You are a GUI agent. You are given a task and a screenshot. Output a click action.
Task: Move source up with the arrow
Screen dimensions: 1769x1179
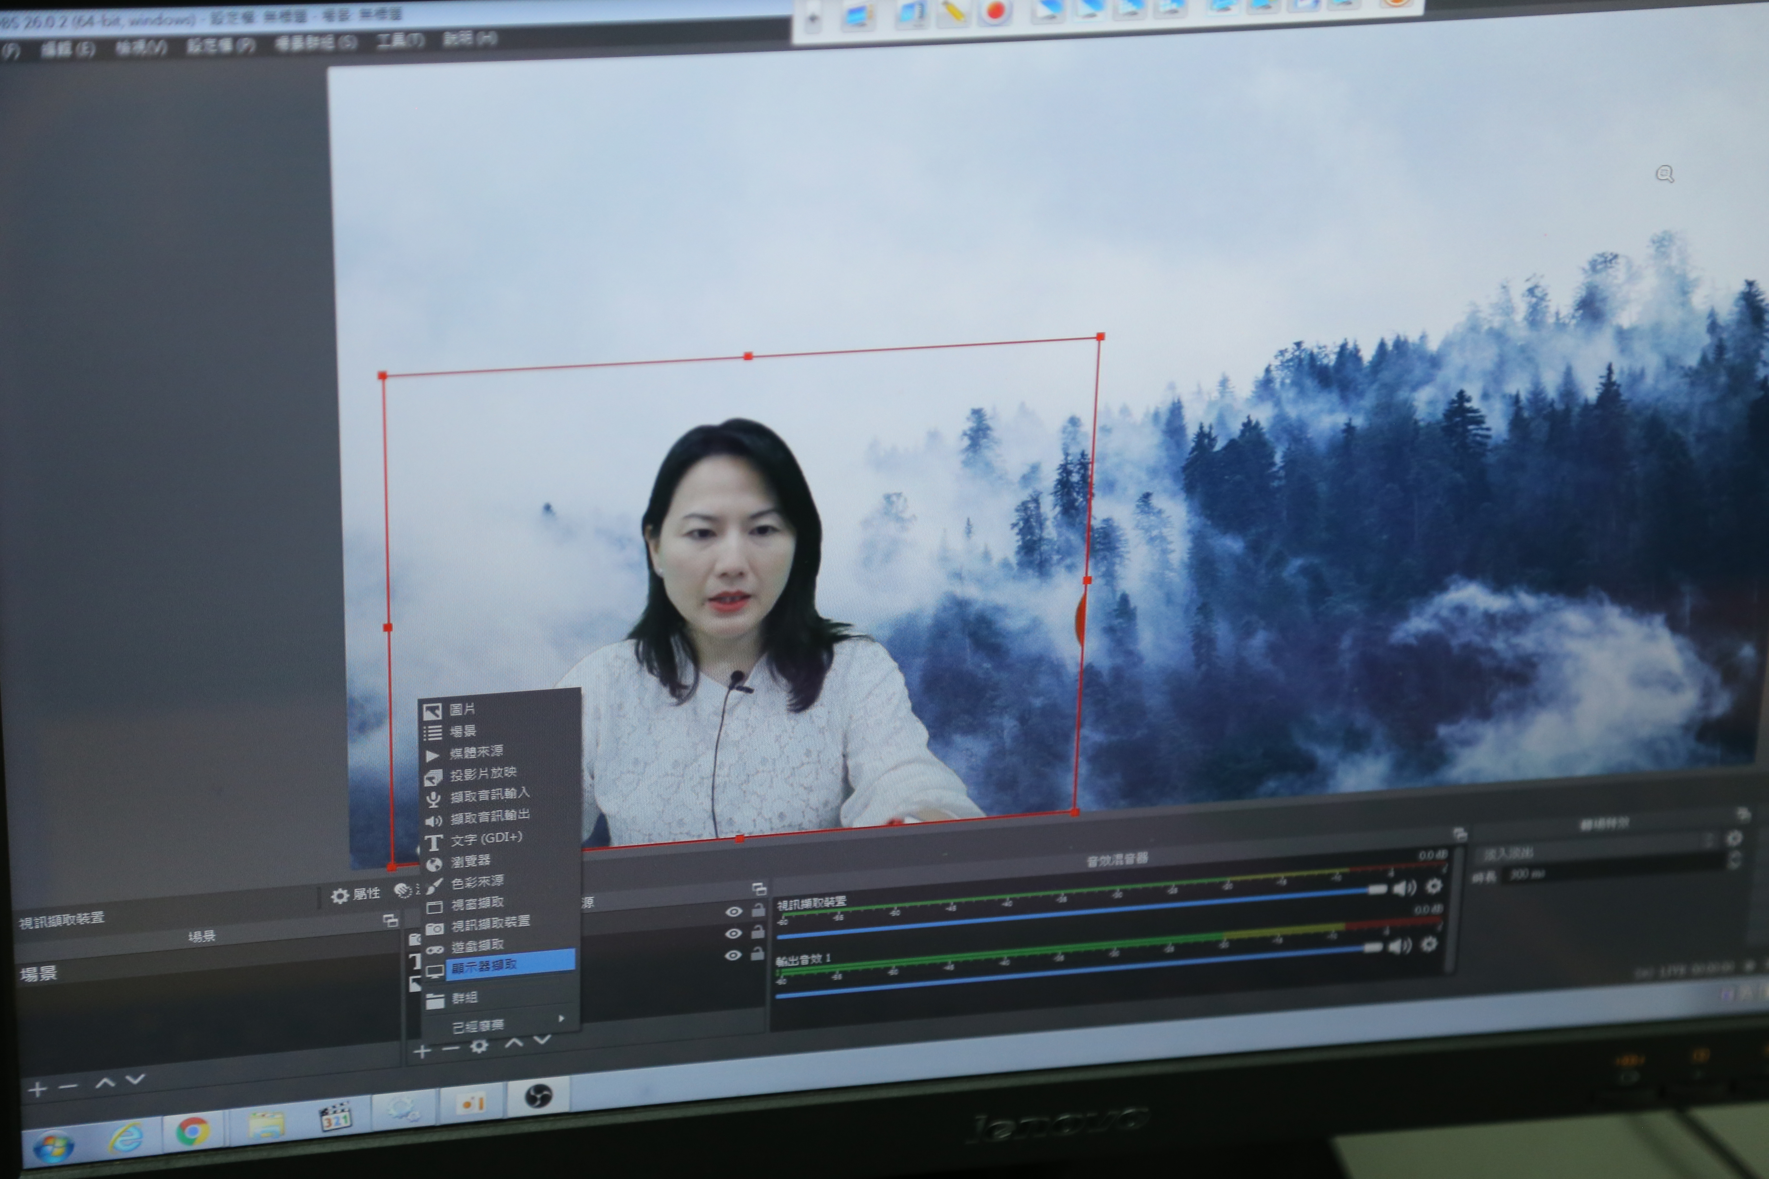(514, 1042)
